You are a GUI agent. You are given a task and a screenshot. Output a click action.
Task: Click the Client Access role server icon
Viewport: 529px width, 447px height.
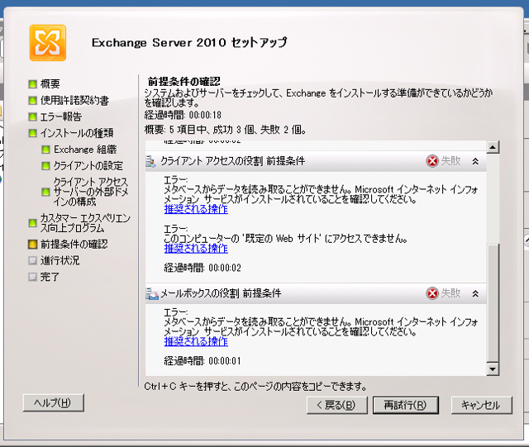pos(150,161)
